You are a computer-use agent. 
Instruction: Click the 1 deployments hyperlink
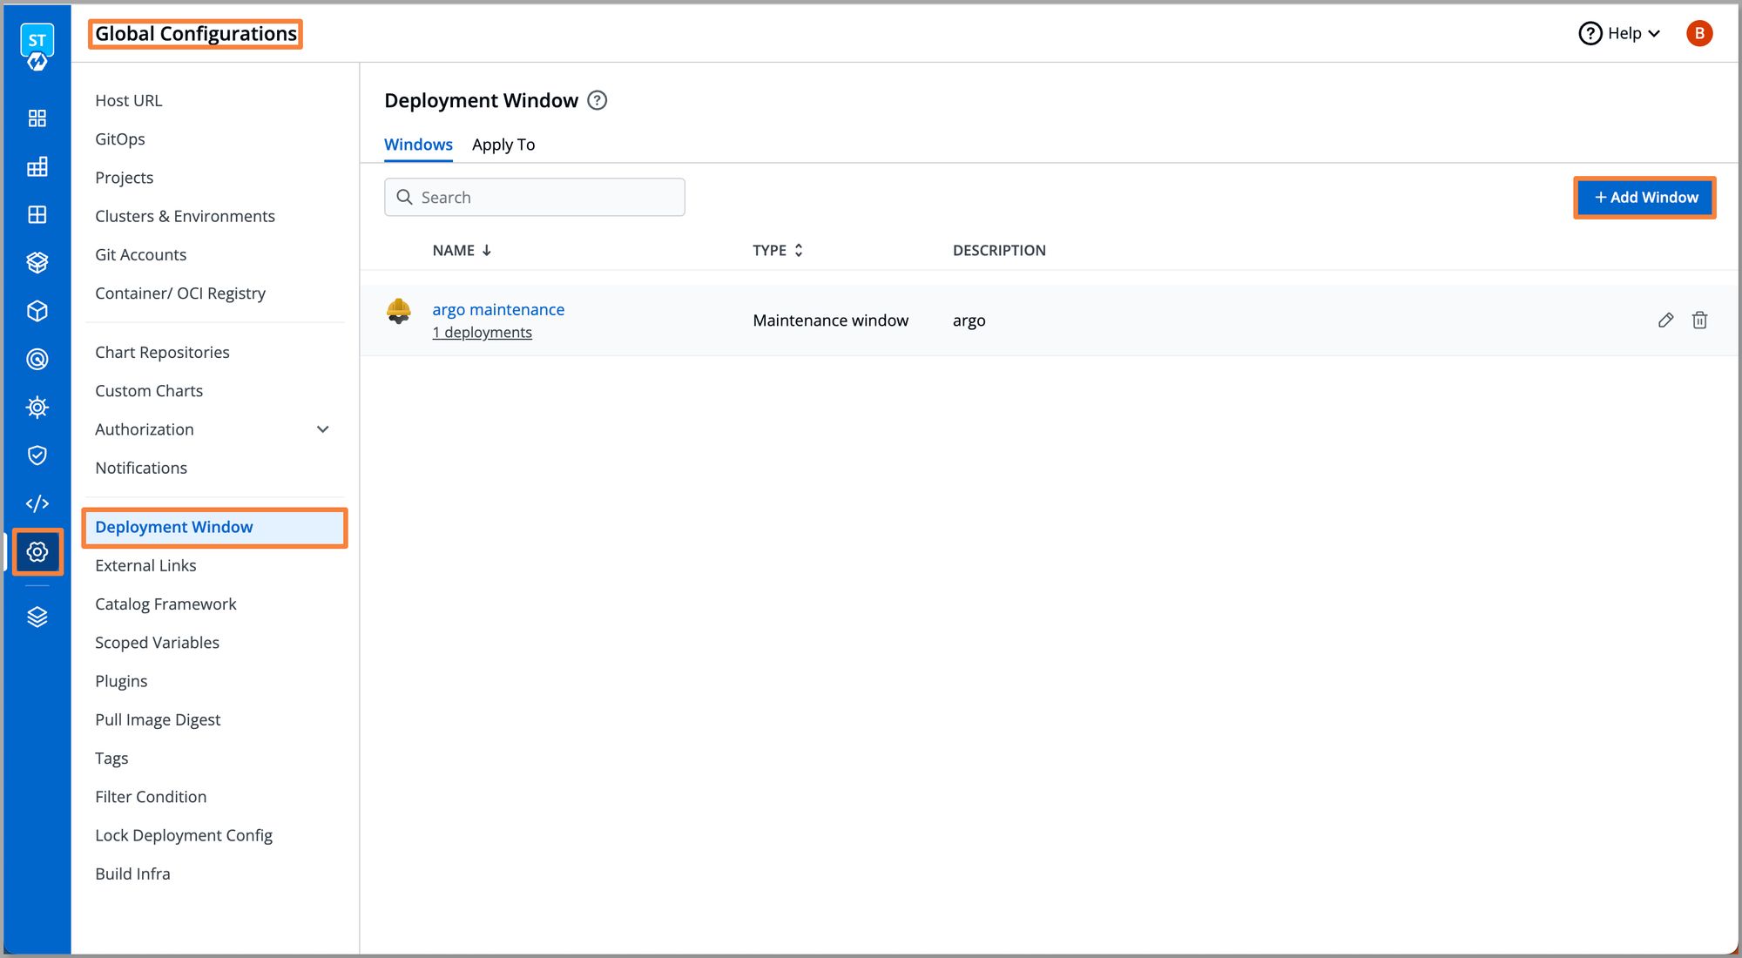[x=483, y=332]
